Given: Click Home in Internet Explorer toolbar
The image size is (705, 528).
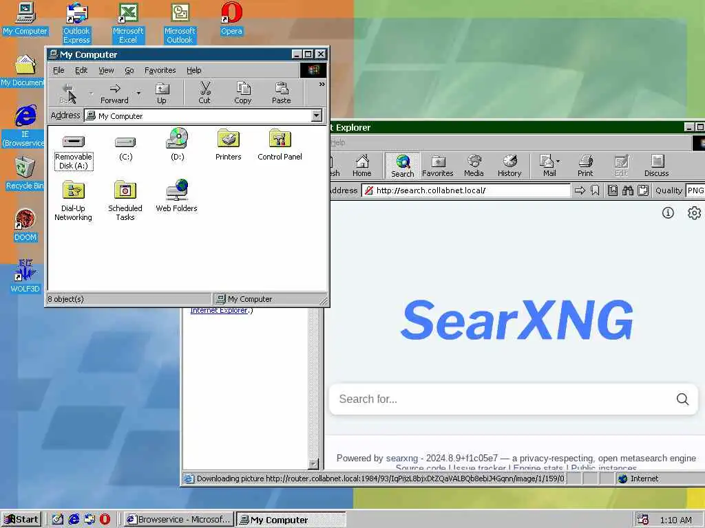Looking at the screenshot, I should click(362, 166).
